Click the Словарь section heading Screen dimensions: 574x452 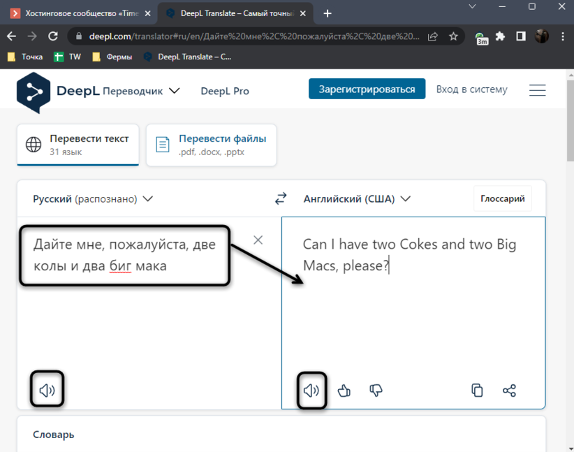[x=54, y=435]
